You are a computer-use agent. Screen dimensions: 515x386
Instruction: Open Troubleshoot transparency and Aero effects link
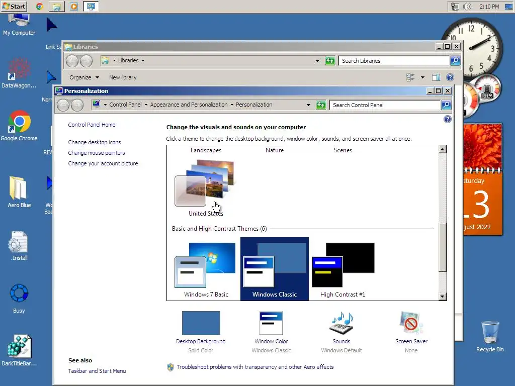pos(255,367)
